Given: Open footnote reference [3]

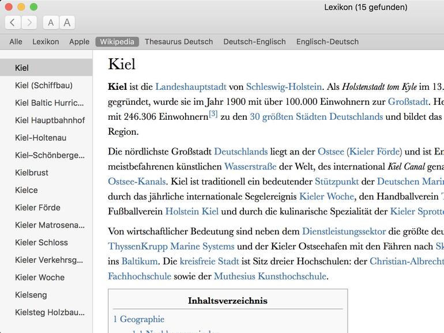Looking at the screenshot, I should tap(213, 114).
